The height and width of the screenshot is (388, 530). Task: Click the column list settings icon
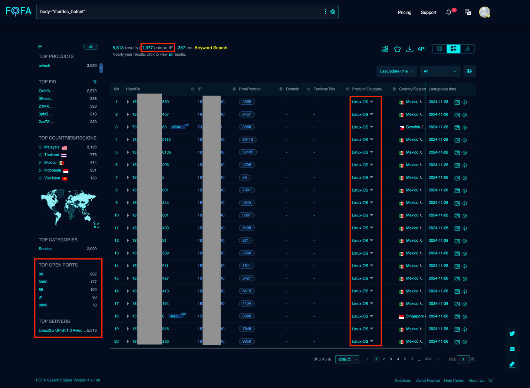tap(470, 71)
